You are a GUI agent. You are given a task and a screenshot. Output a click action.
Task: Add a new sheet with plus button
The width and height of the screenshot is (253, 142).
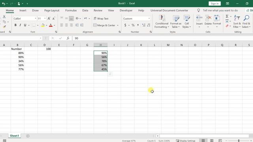28,136
